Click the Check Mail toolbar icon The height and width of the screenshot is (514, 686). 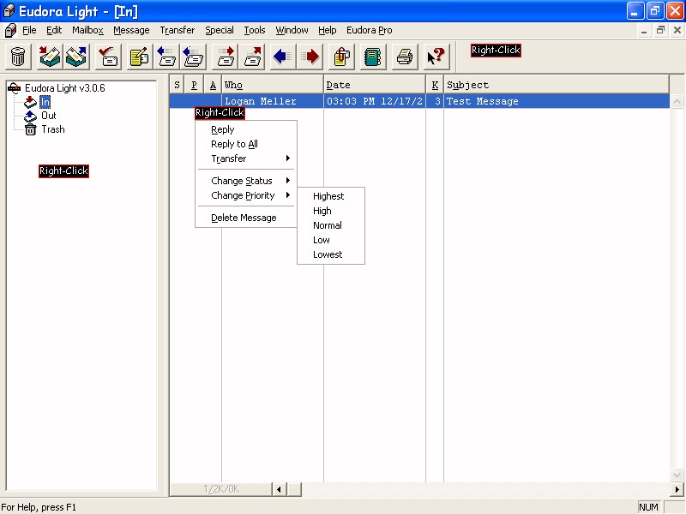point(108,57)
